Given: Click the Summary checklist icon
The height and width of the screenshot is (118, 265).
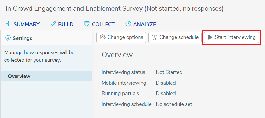Looking at the screenshot, I should pyautogui.click(x=8, y=24).
